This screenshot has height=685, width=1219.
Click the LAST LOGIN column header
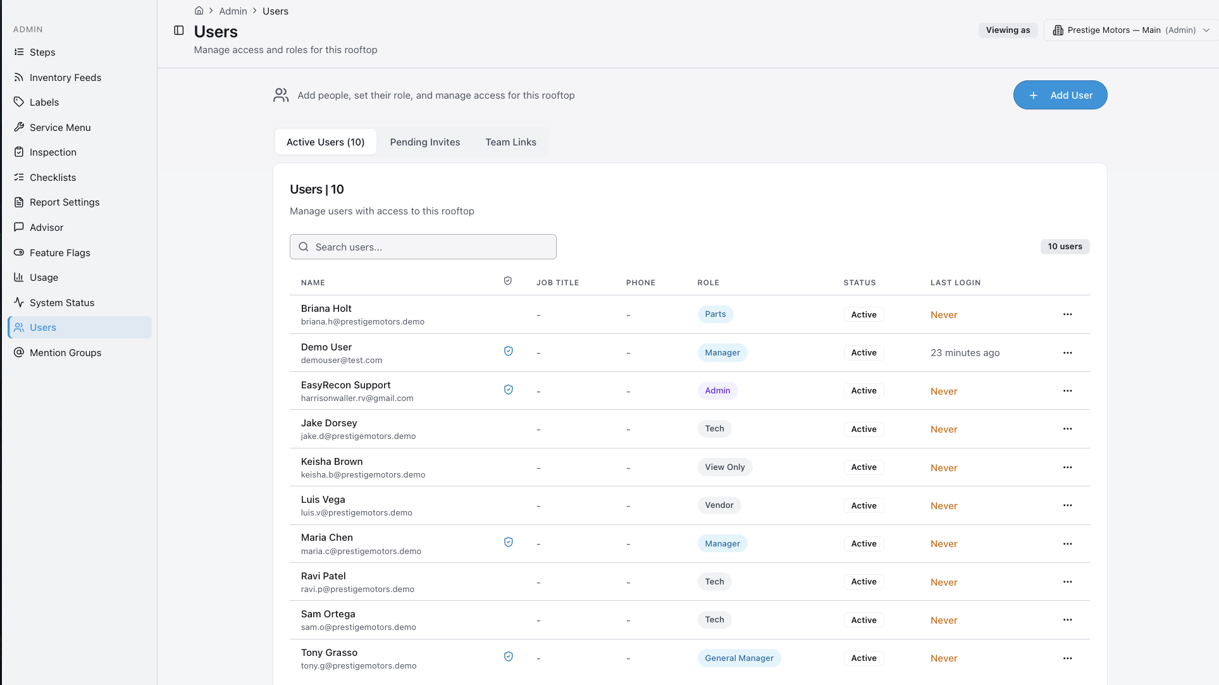click(955, 283)
